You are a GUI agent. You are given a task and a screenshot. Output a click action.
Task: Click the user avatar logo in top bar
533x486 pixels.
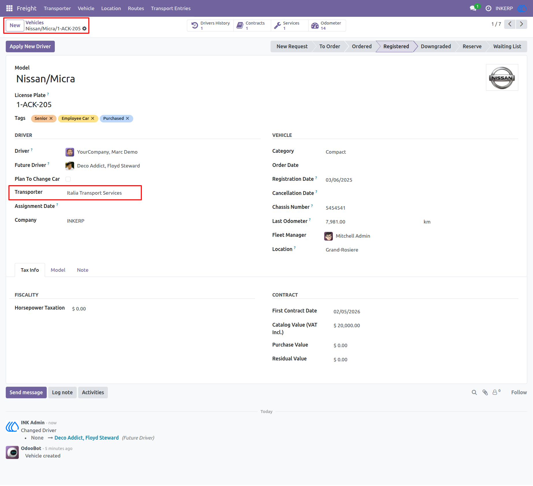[x=522, y=8]
